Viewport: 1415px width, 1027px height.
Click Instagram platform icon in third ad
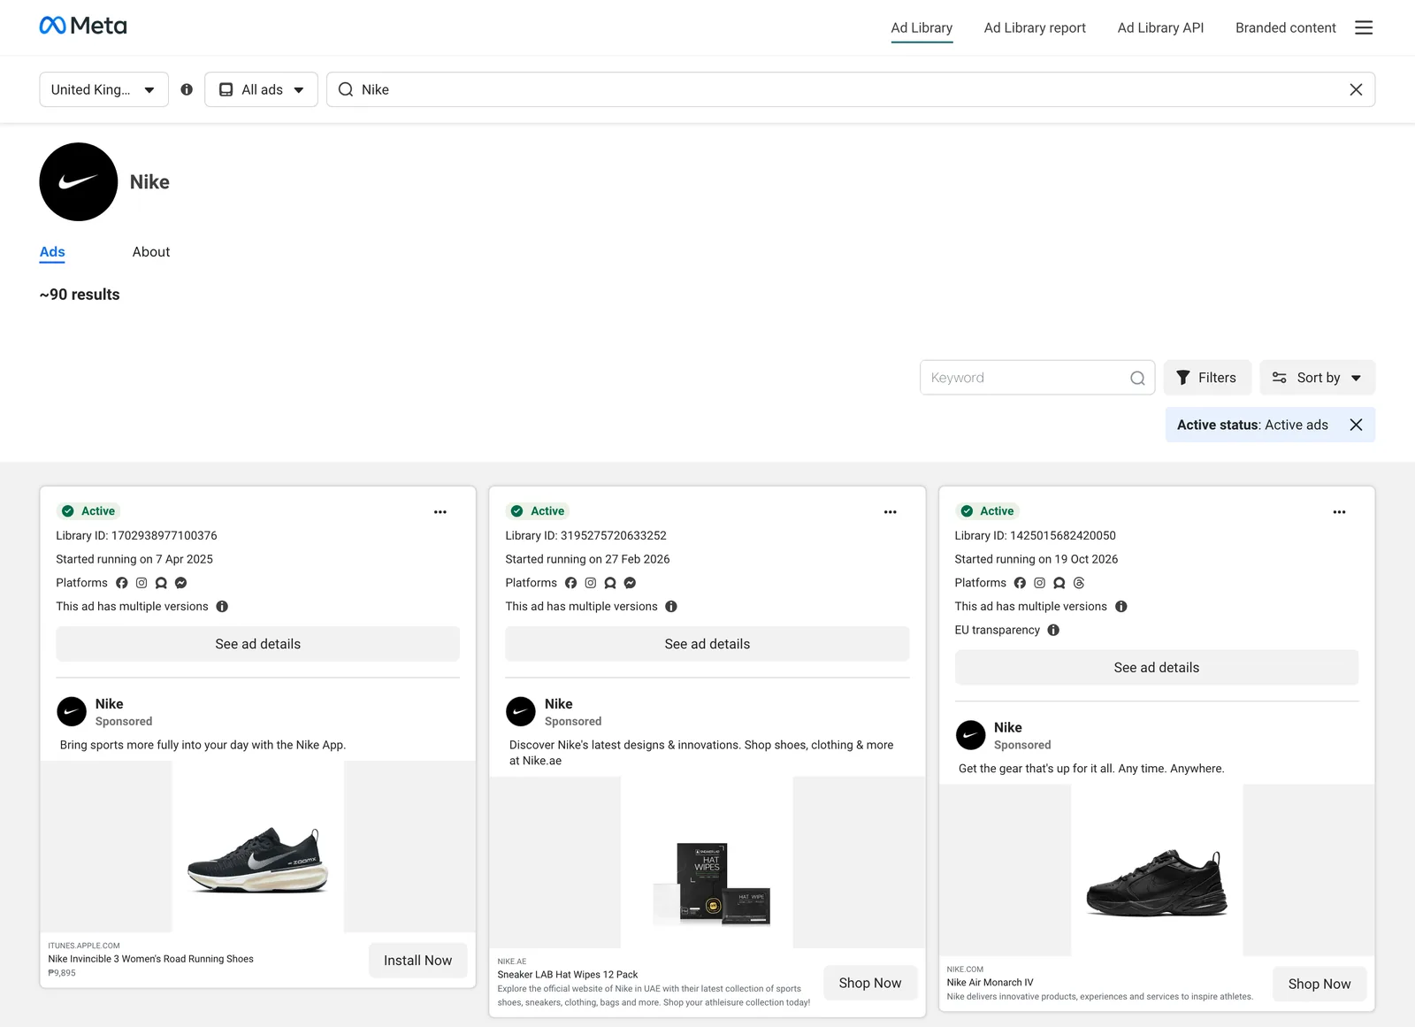tap(1039, 583)
